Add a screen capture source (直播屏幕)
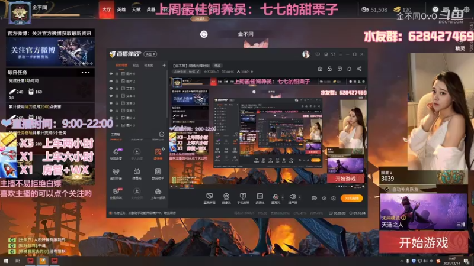The height and width of the screenshot is (266, 474). 210,198
